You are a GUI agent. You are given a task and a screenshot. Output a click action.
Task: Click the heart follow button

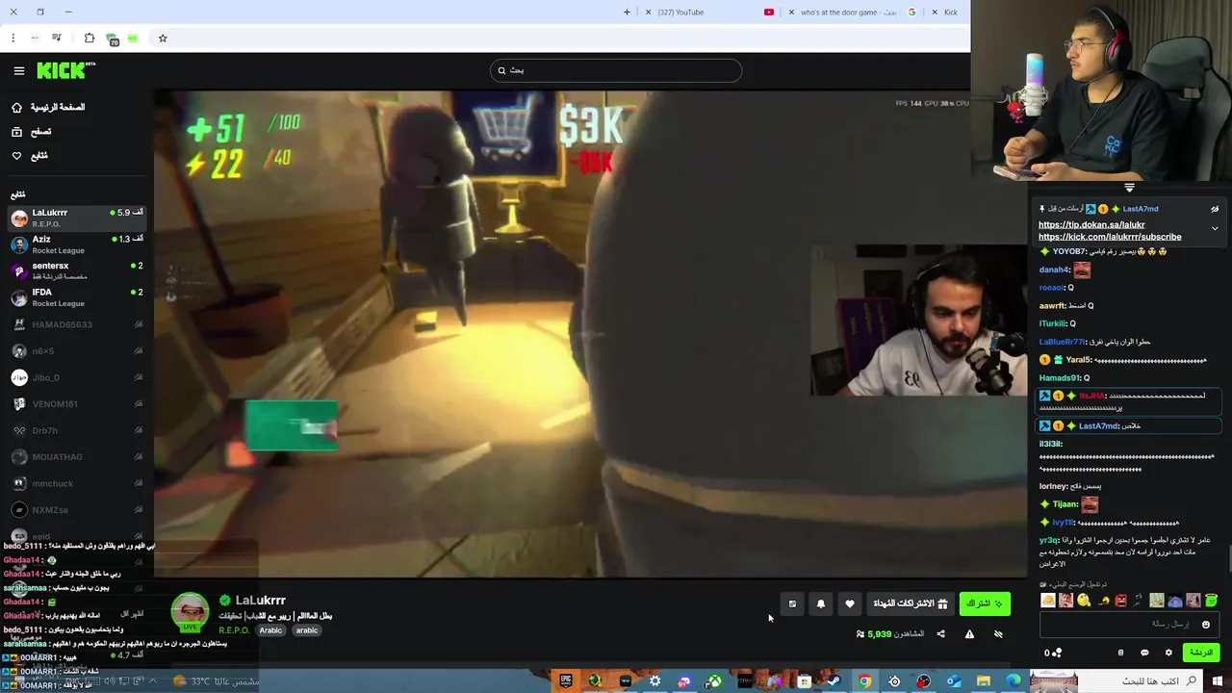tap(849, 603)
